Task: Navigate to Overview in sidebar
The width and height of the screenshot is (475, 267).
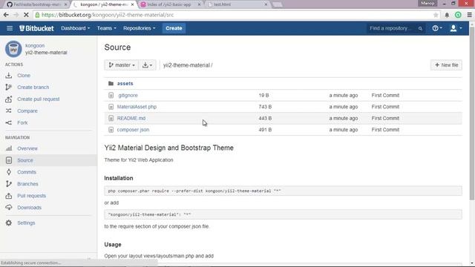Action: [27, 148]
